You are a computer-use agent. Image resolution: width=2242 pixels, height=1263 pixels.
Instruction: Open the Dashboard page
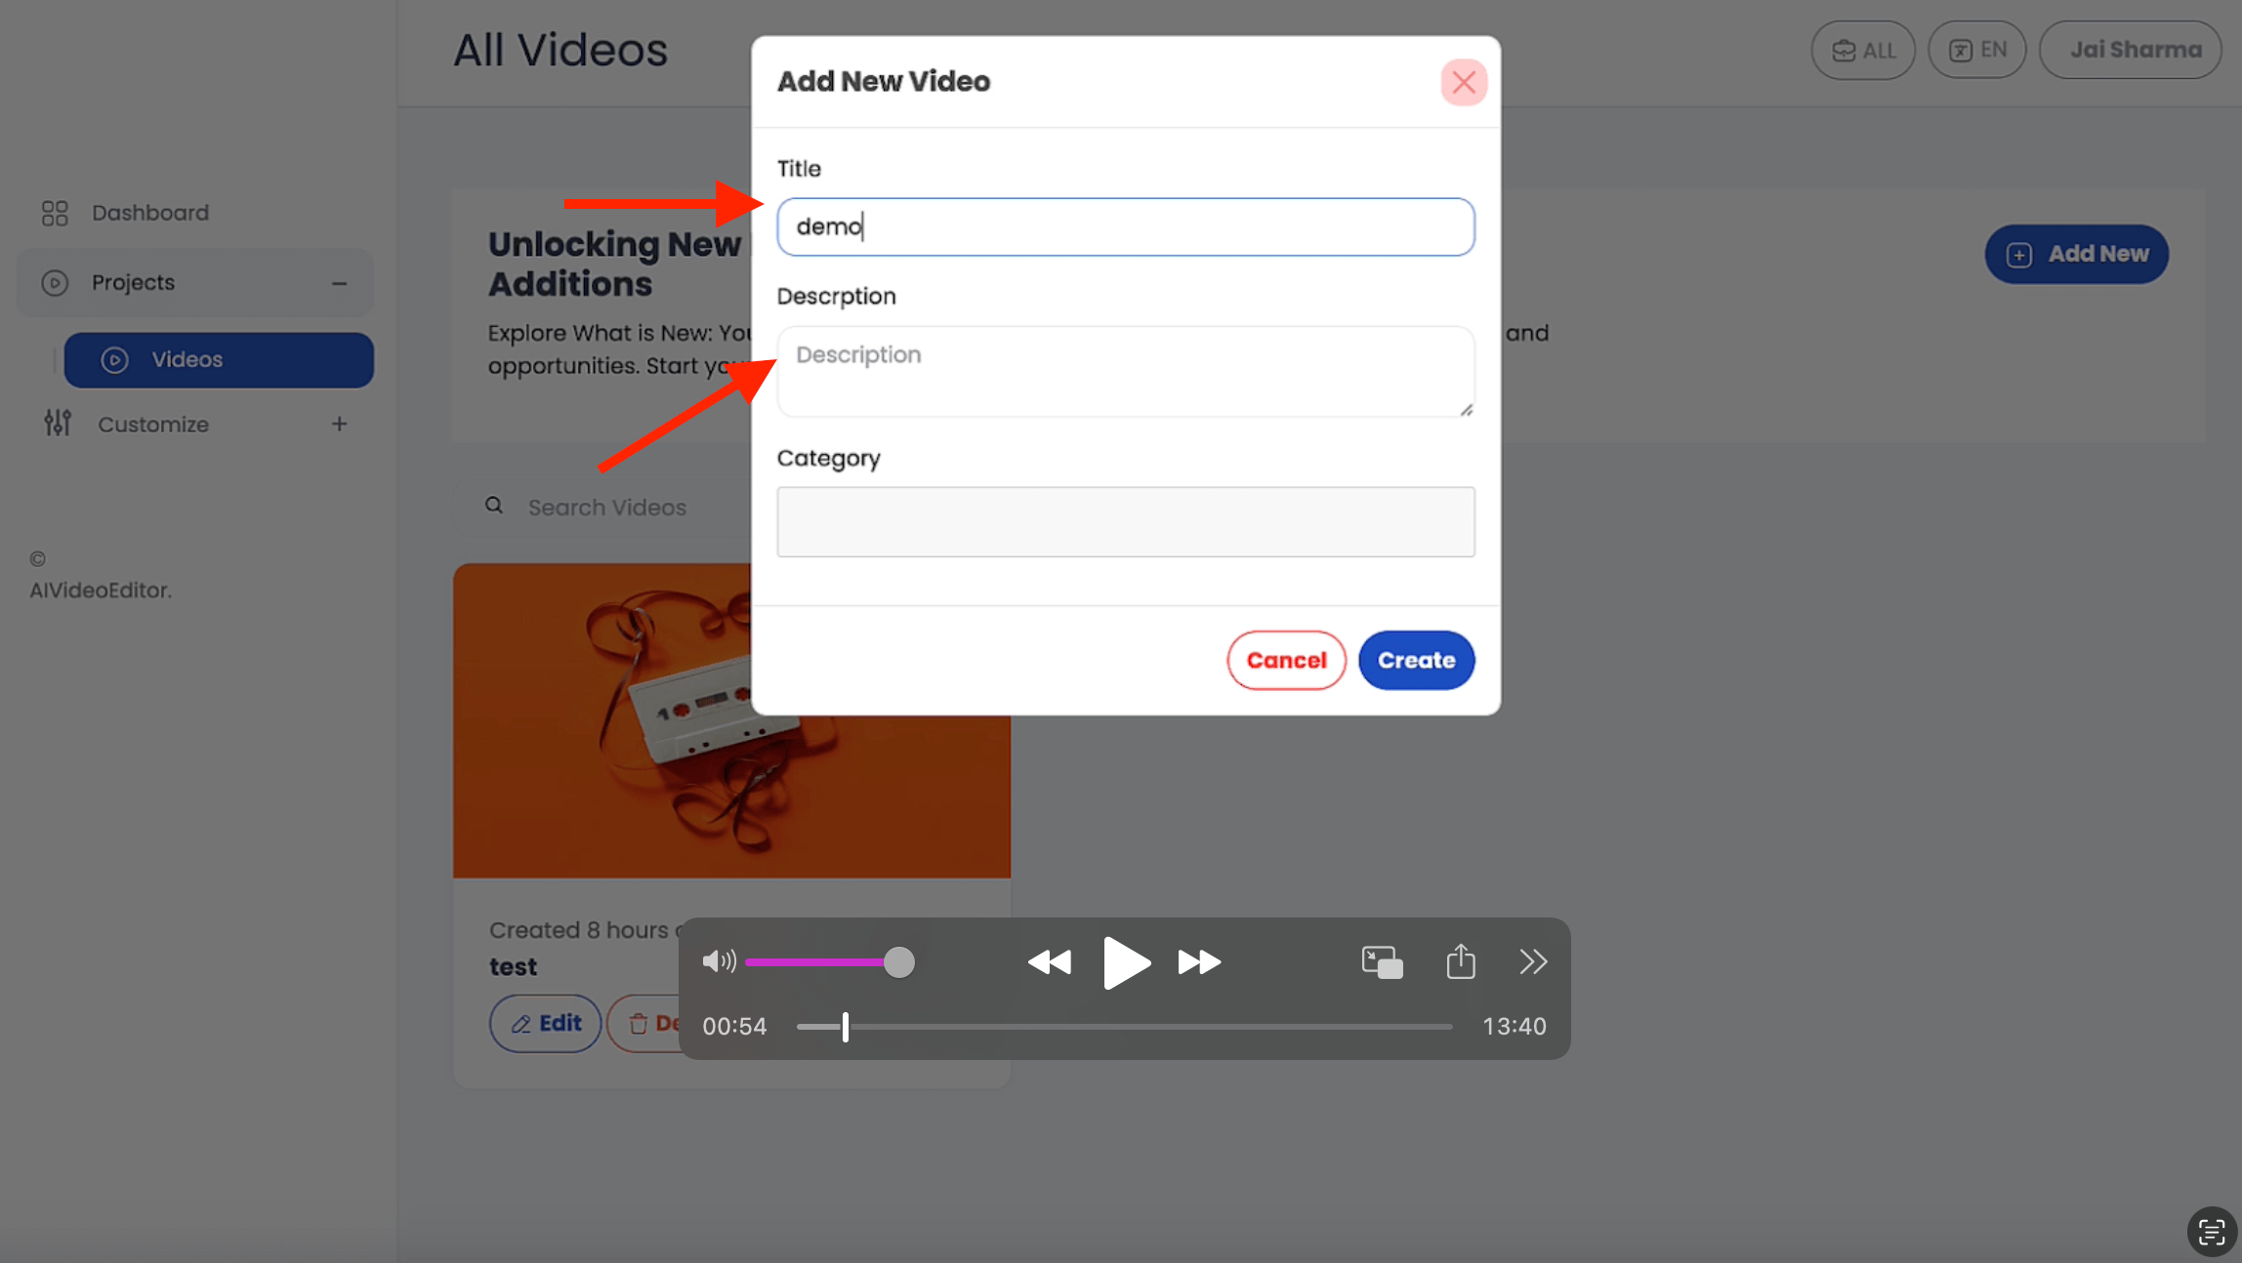[x=149, y=213]
